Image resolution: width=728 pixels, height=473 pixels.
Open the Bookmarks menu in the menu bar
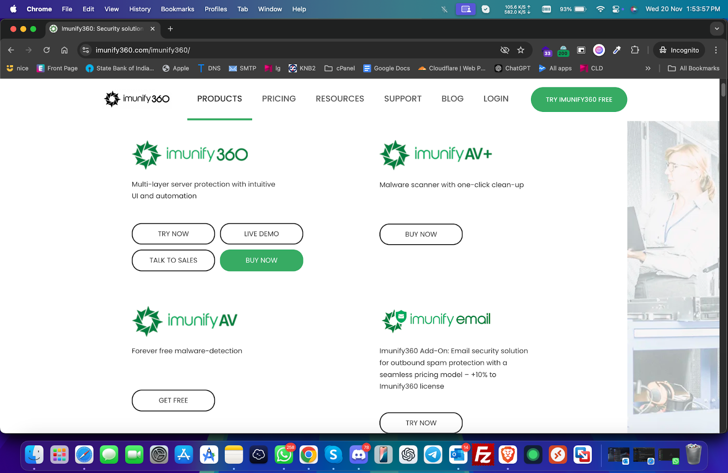click(177, 9)
